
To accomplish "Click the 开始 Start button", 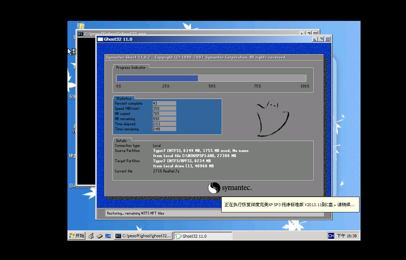I will [76, 235].
